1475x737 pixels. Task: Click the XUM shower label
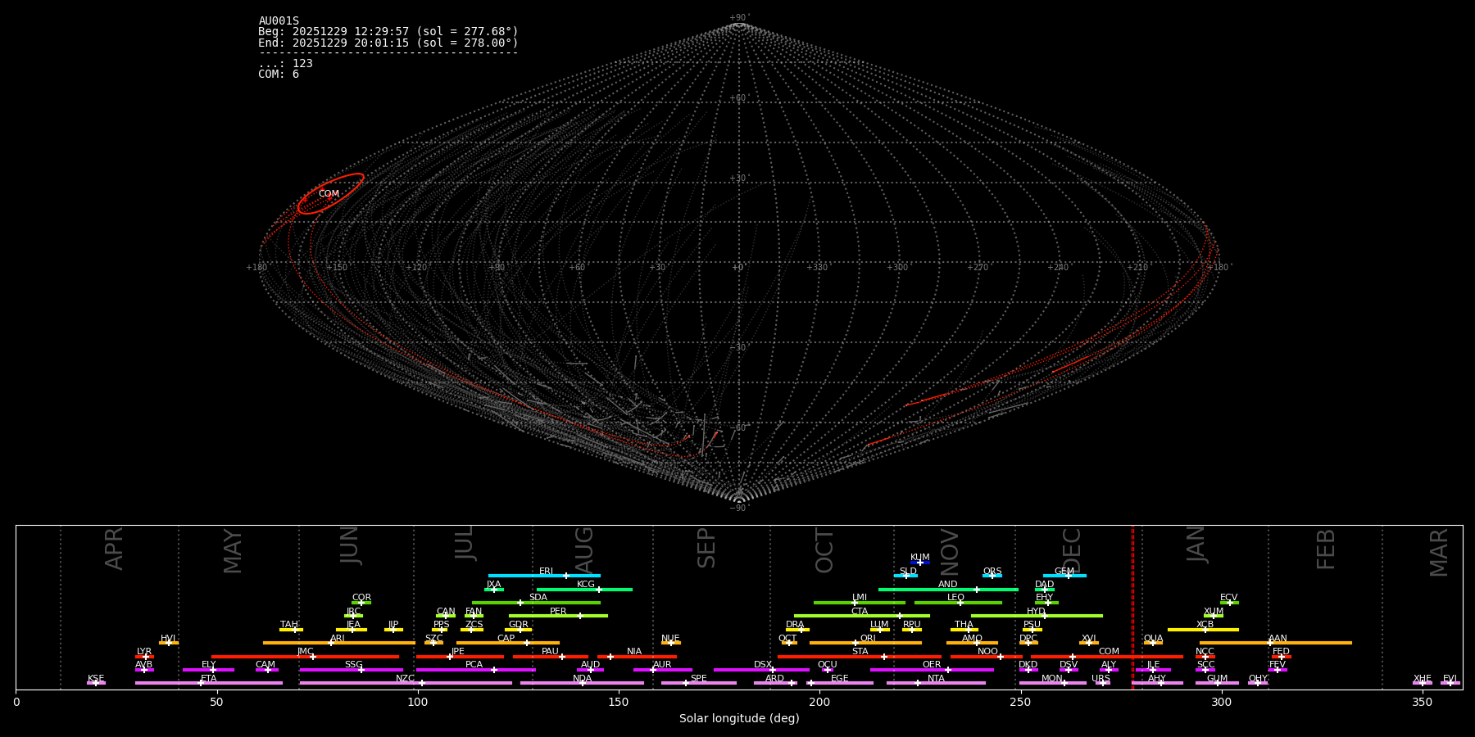(1214, 611)
